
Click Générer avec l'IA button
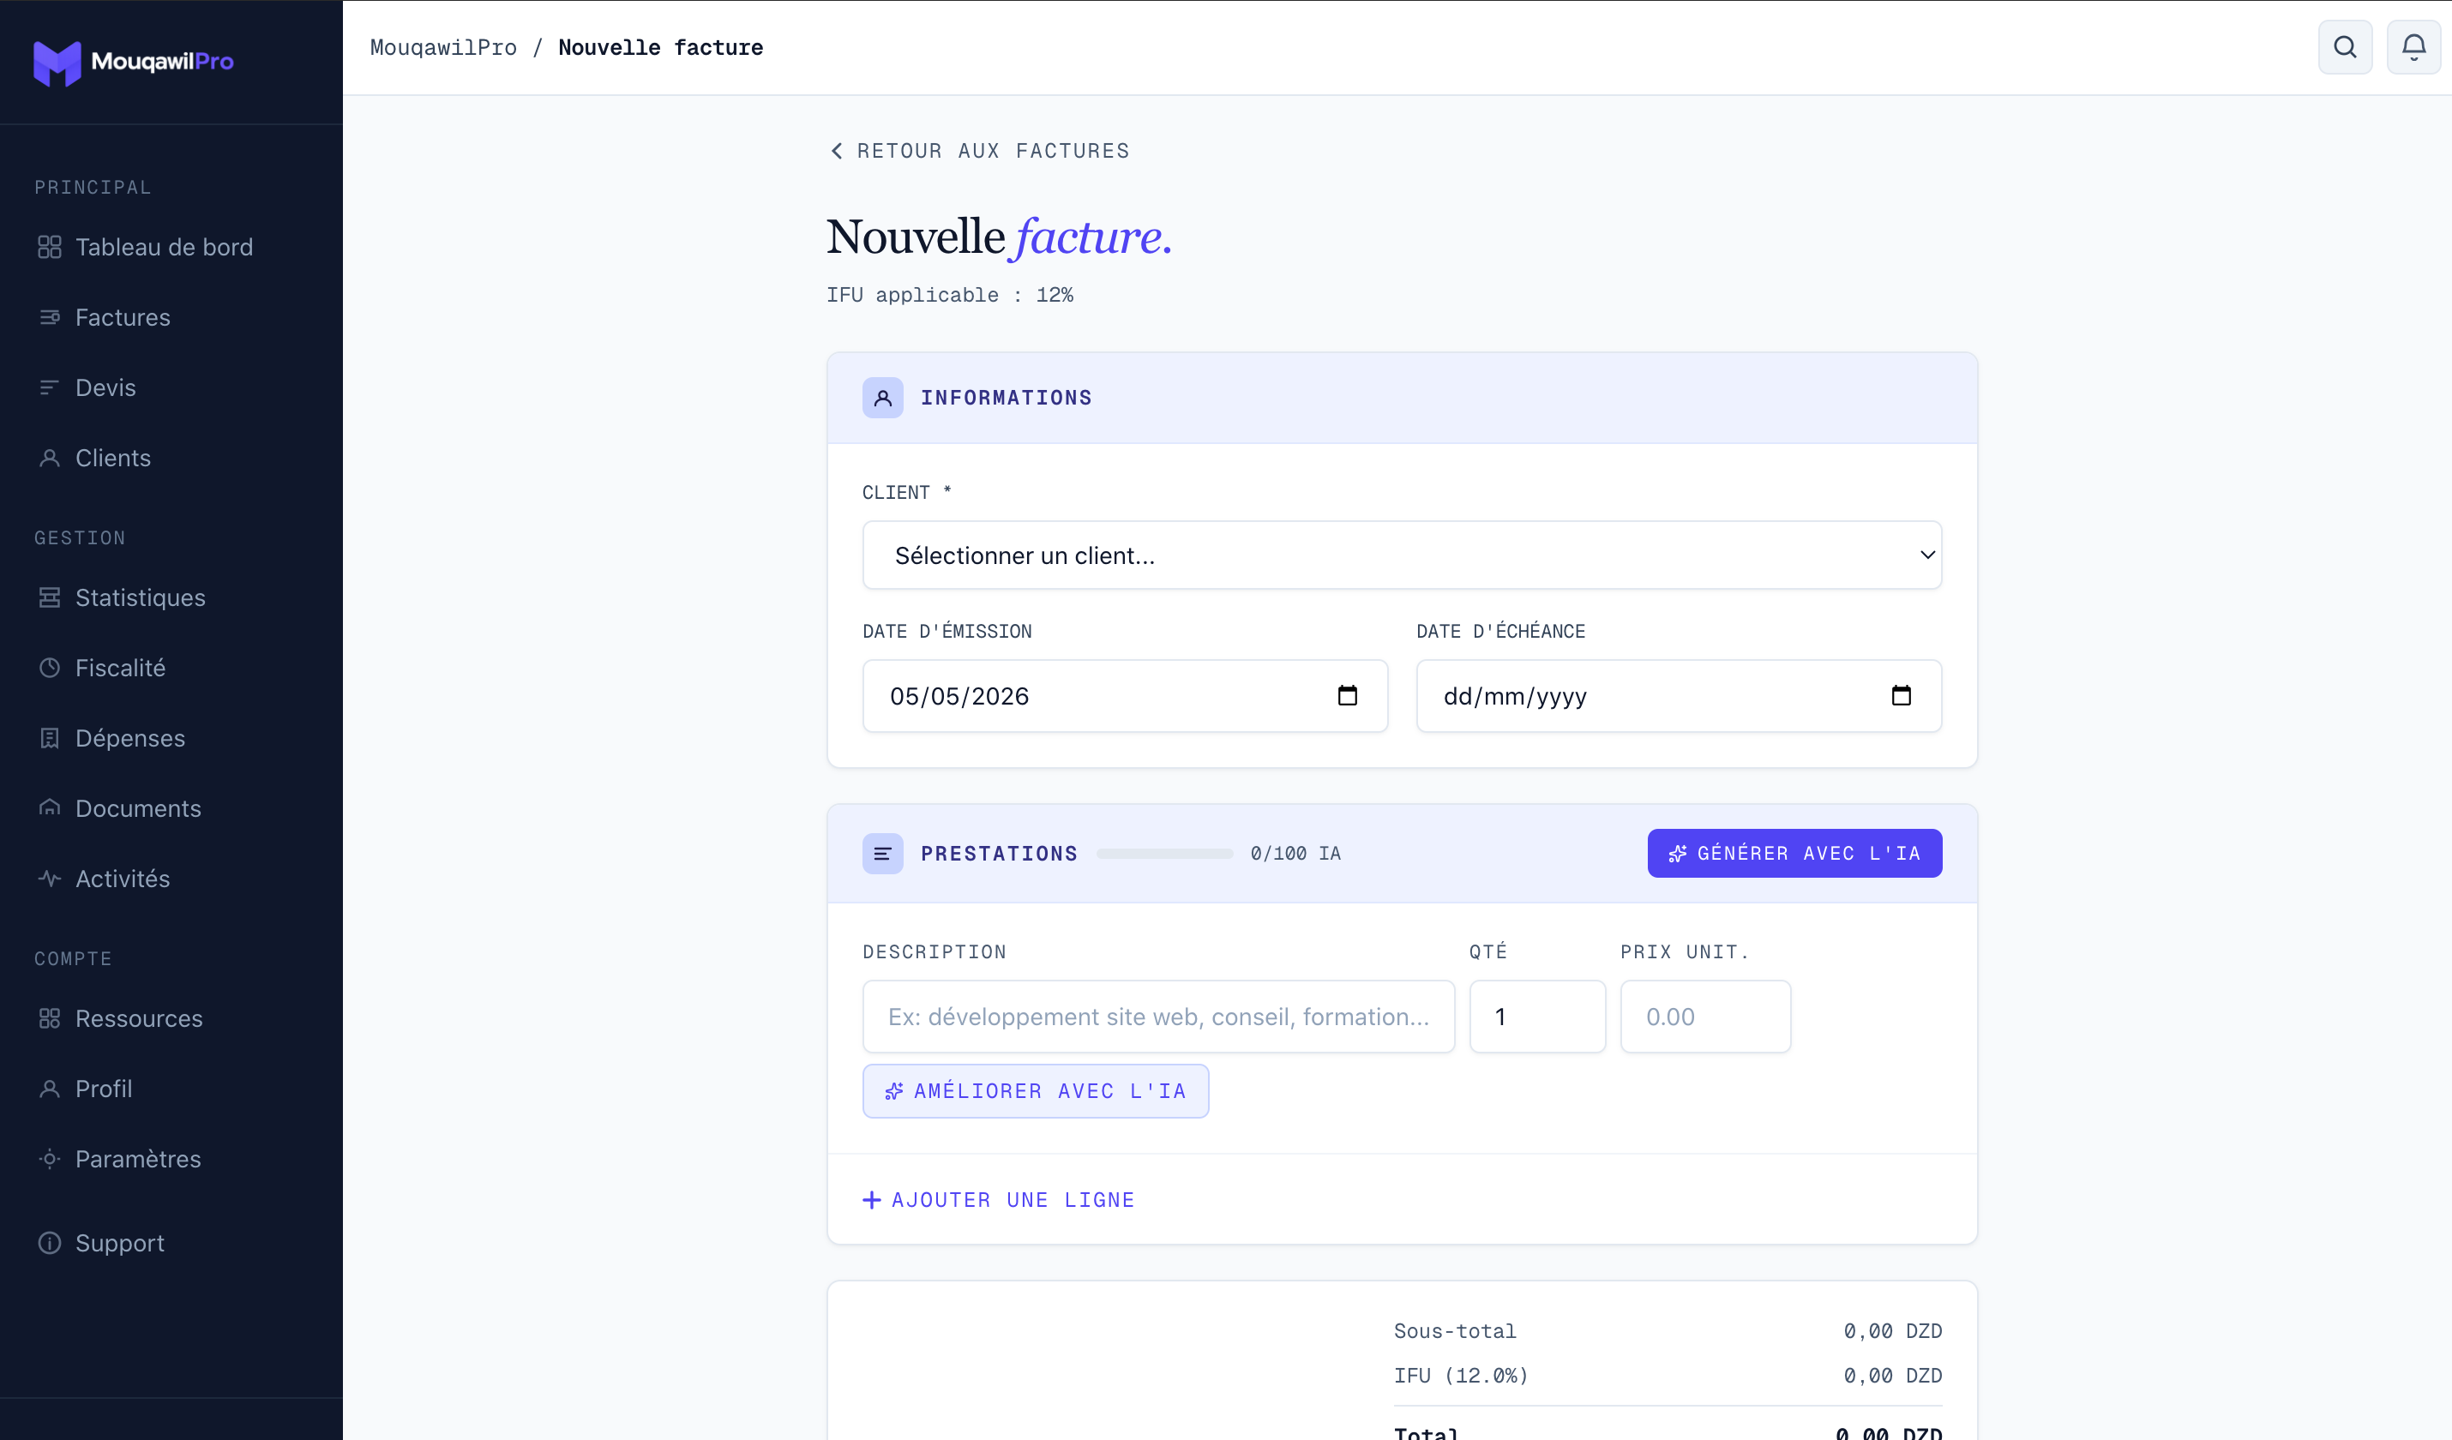[x=1794, y=854]
